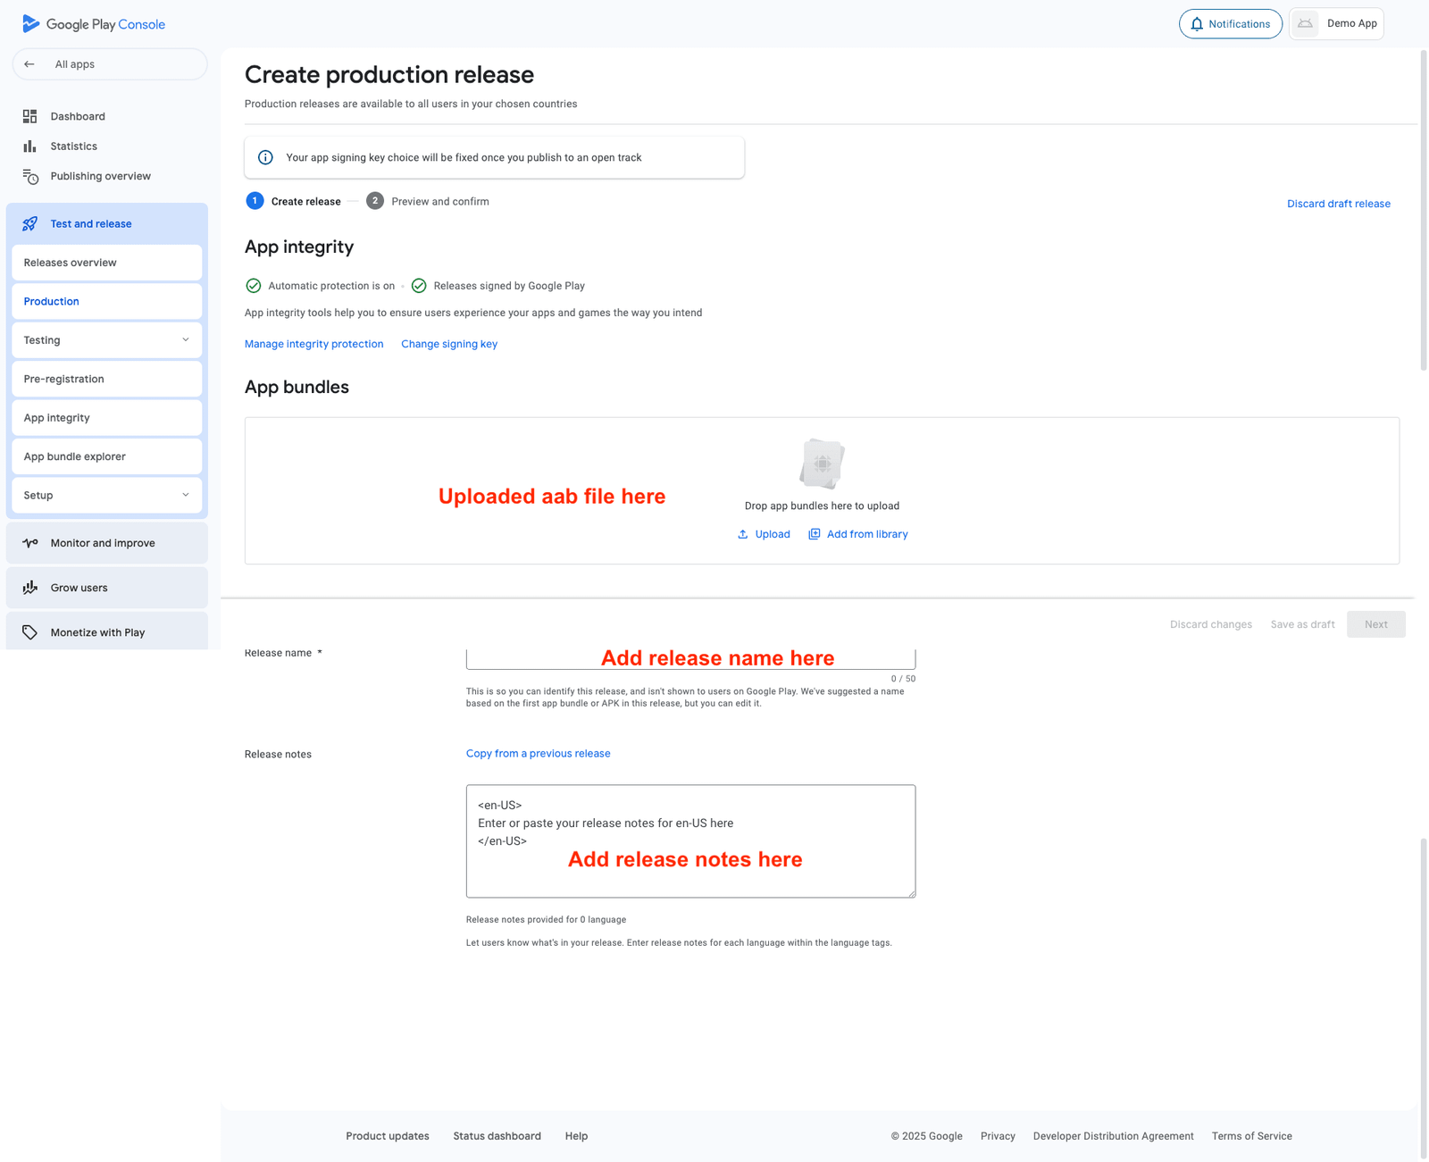
Task: Open Status dashboard footer link
Action: [x=497, y=1136]
